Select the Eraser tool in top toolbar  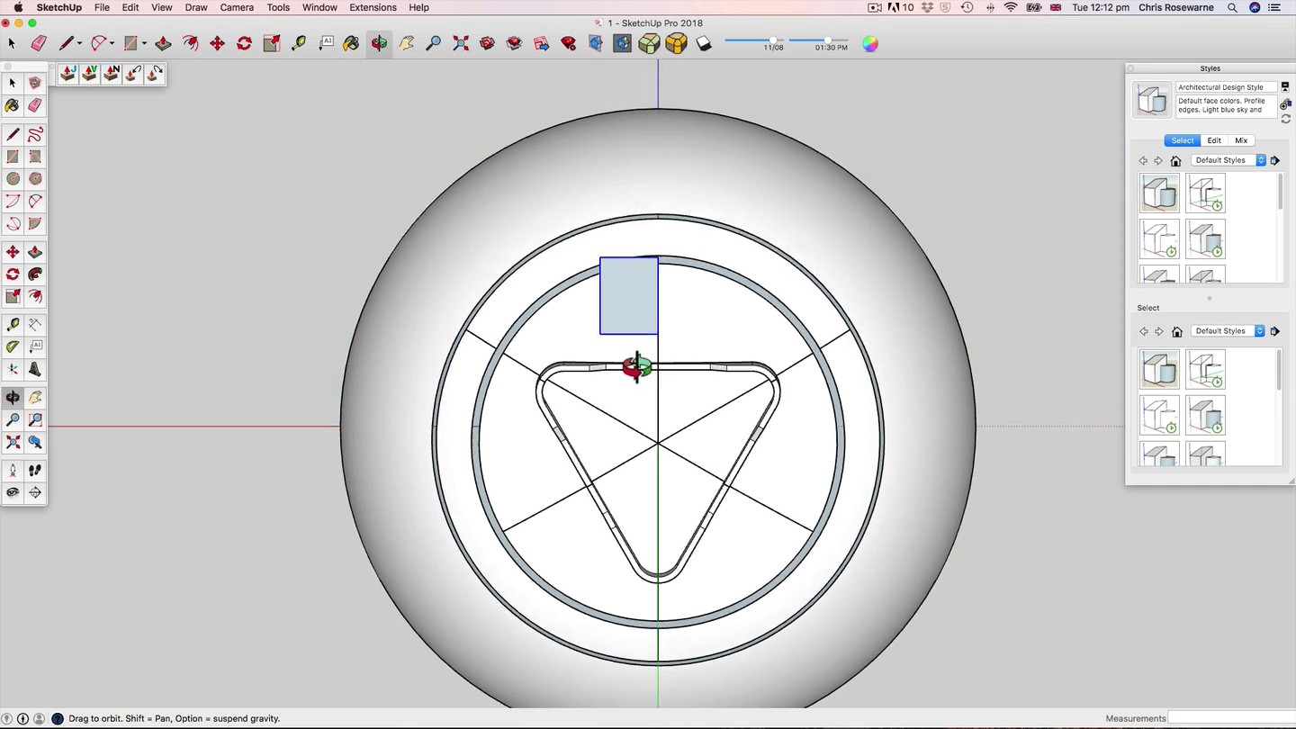pos(38,43)
